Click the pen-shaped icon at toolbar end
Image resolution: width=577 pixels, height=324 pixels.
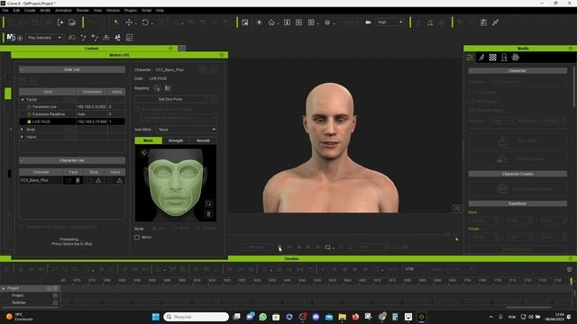495,22
